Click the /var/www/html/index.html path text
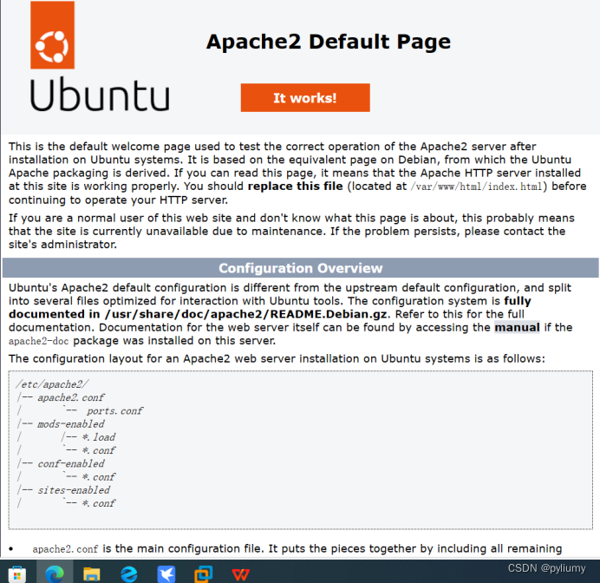 click(476, 187)
